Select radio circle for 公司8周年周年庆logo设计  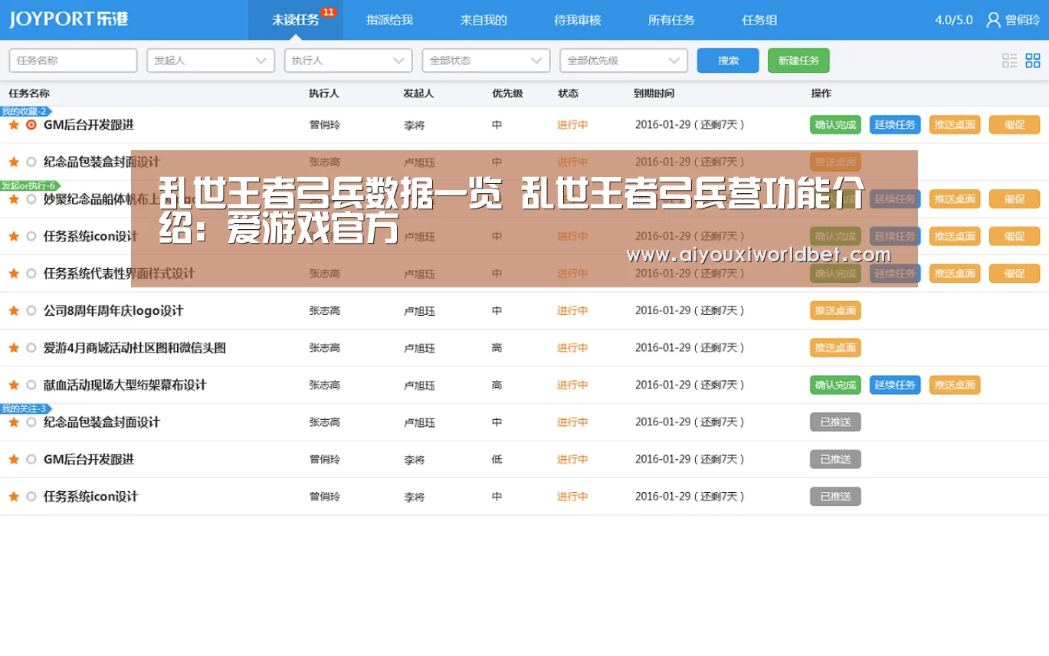[x=31, y=310]
